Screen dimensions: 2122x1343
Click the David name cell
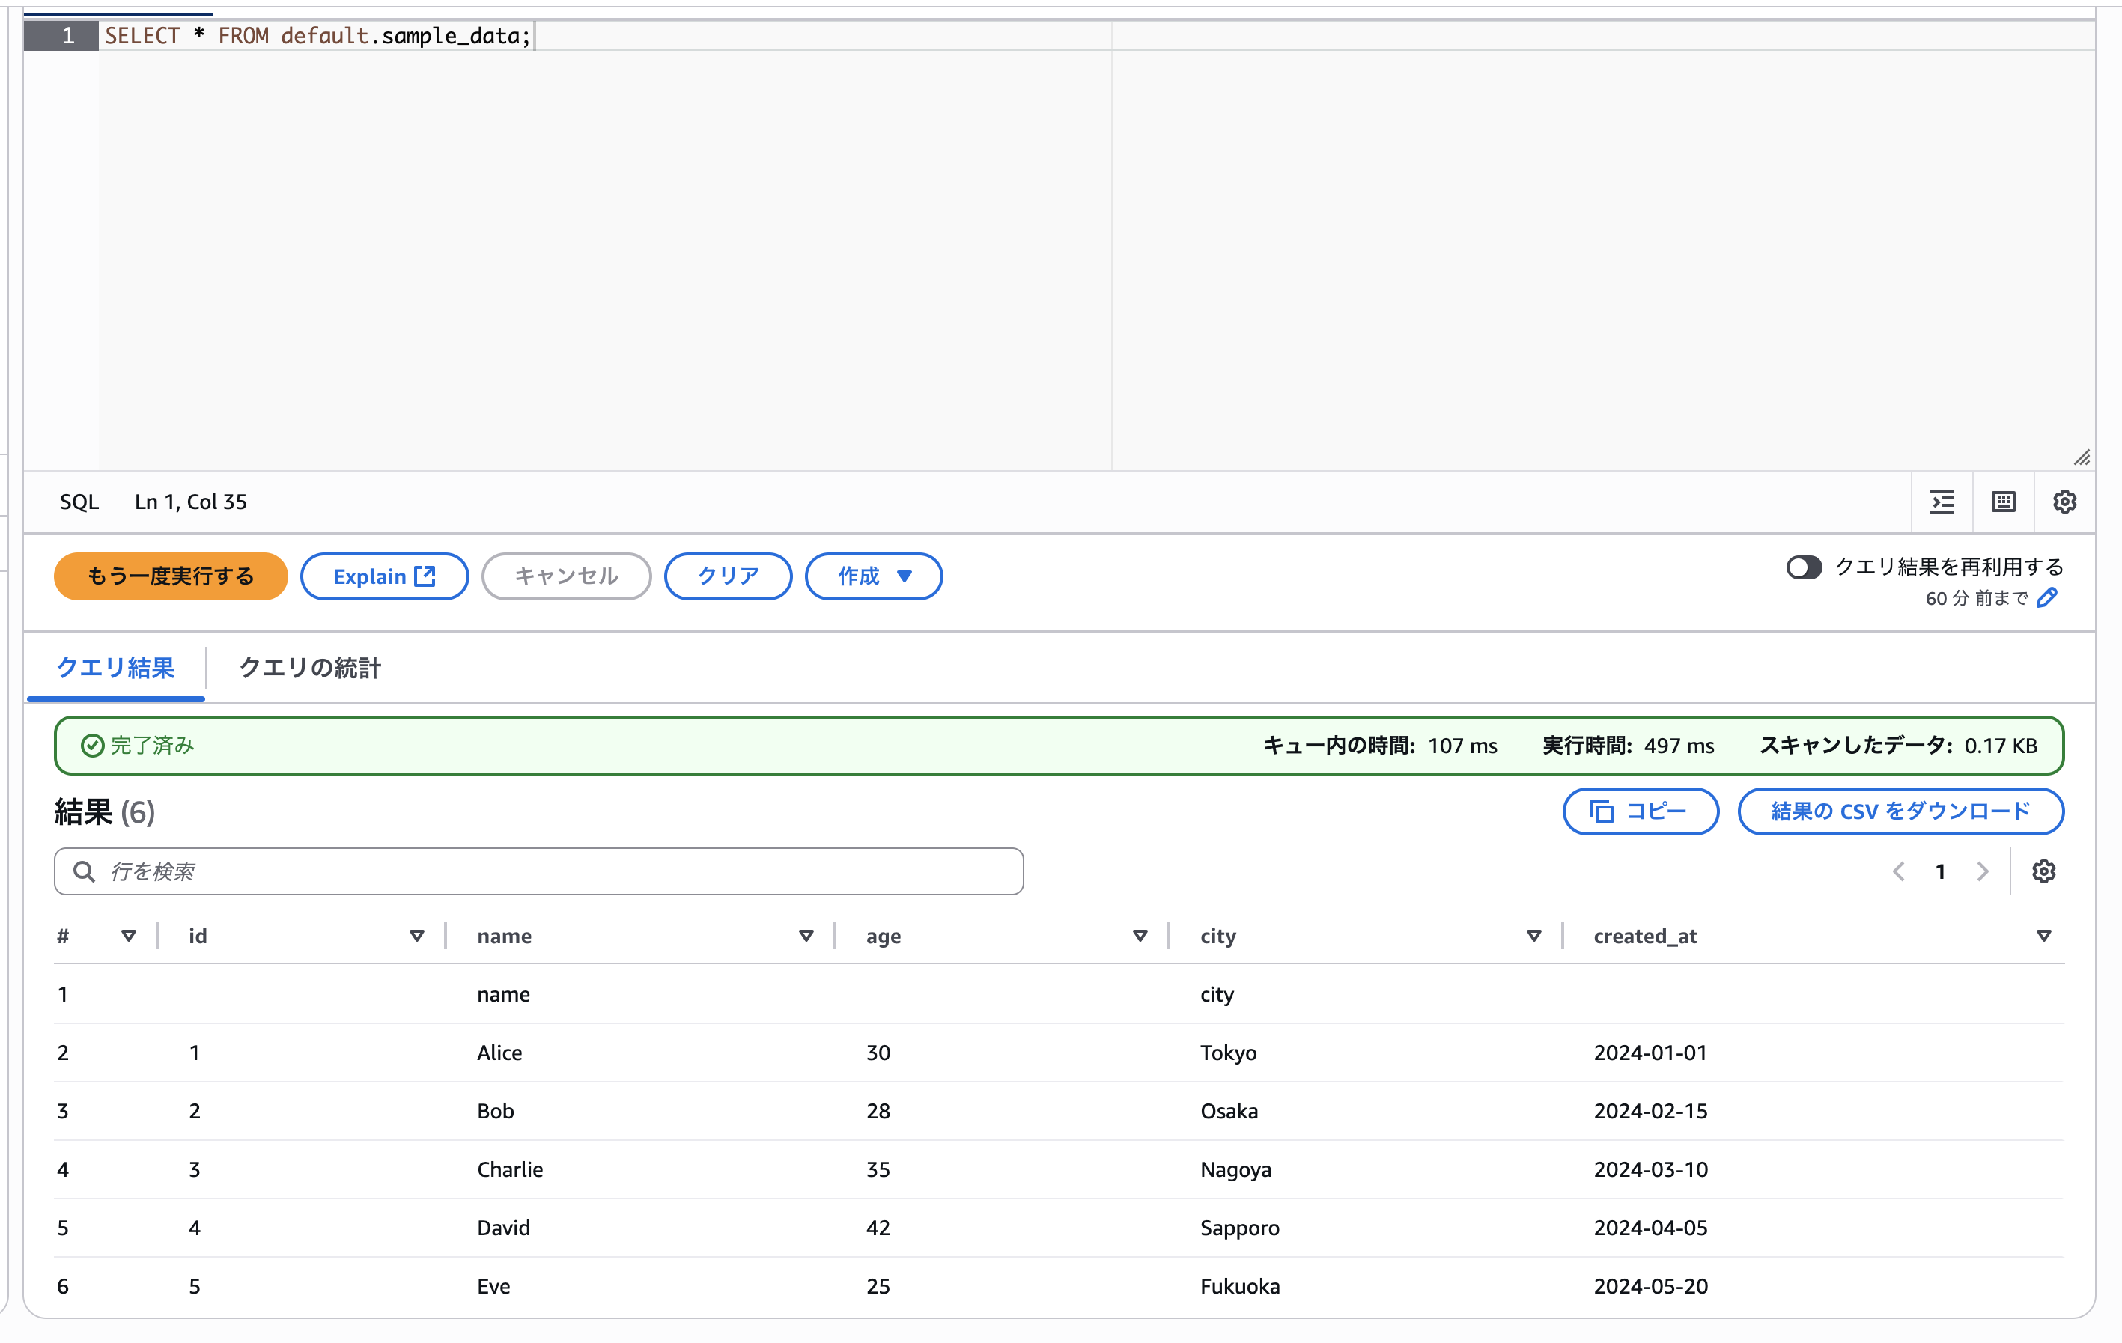pyautogui.click(x=503, y=1228)
